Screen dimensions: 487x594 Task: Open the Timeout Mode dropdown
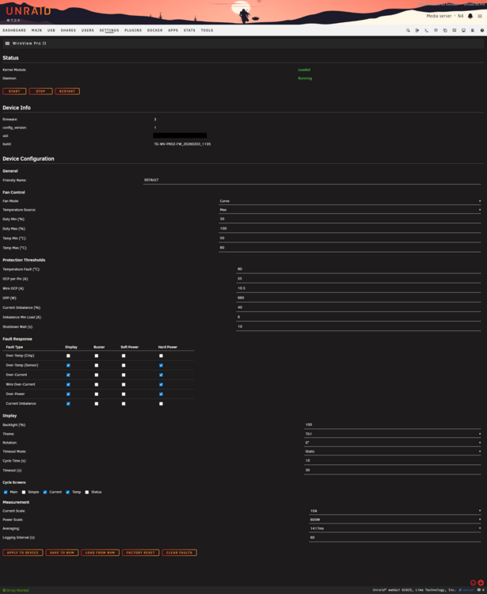click(393, 451)
